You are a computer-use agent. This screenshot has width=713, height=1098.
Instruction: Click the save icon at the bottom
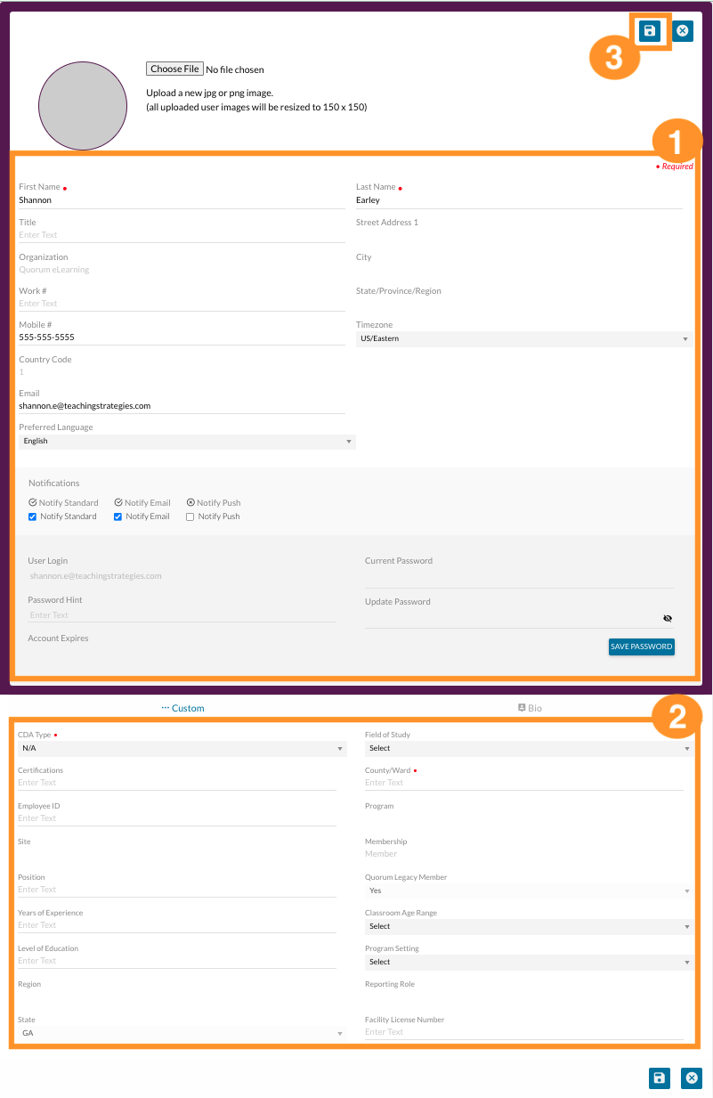pos(659,1078)
